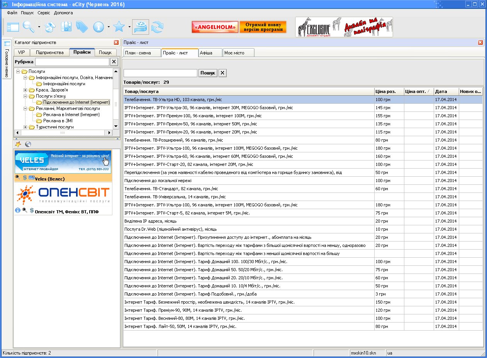
Task: Select row Телебачення. ТВ-Розширений, 96 каналів
Action: tap(303, 140)
